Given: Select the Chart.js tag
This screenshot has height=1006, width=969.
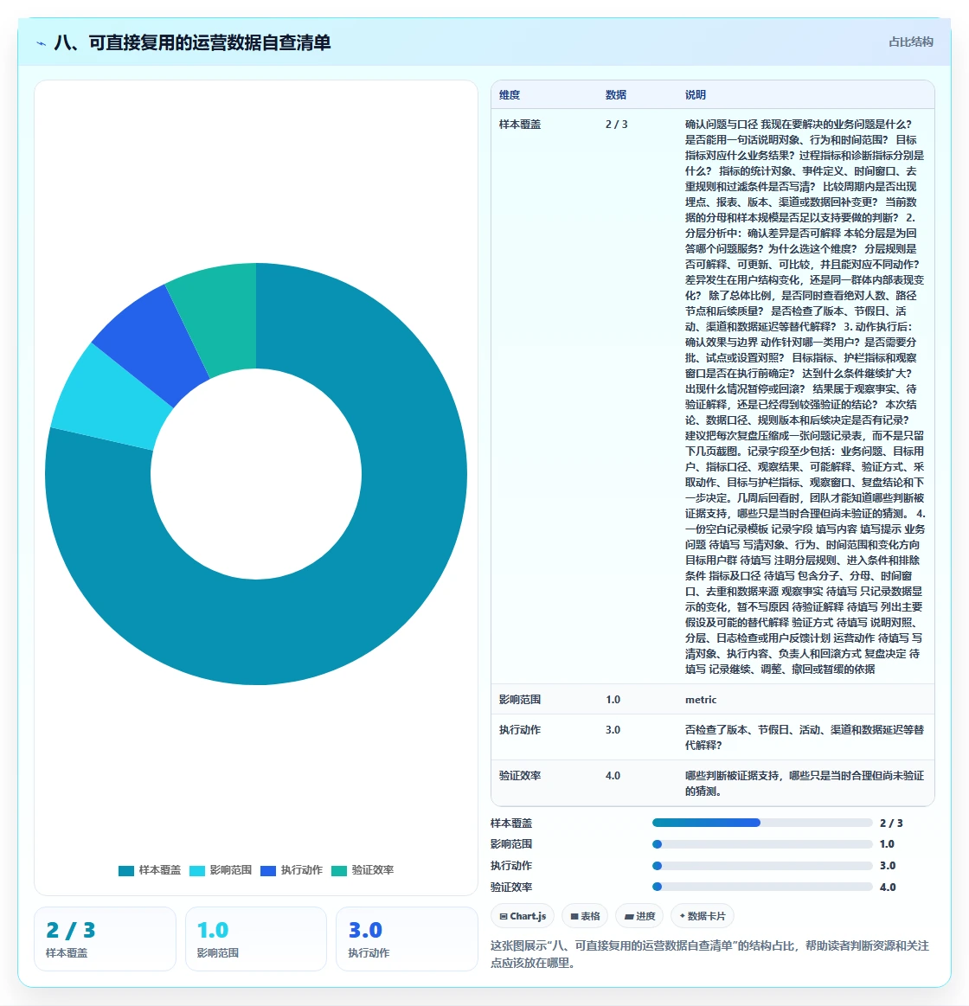Looking at the screenshot, I should click(x=523, y=916).
